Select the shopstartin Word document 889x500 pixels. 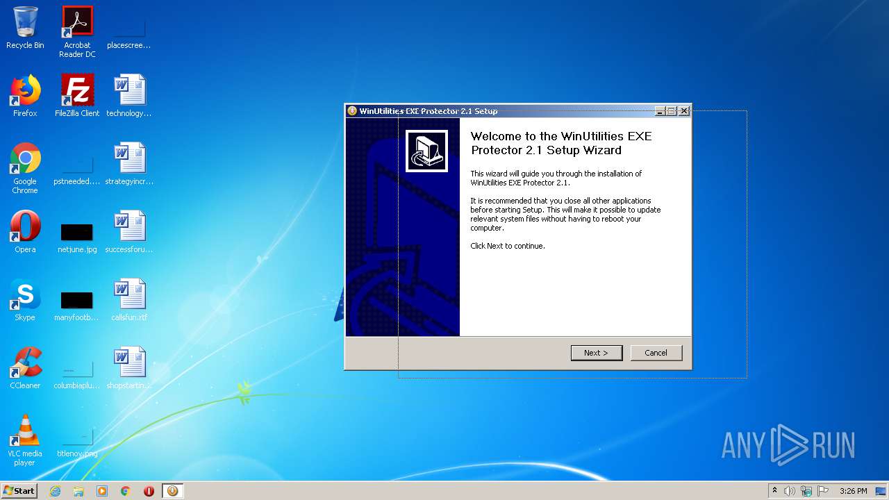click(129, 368)
